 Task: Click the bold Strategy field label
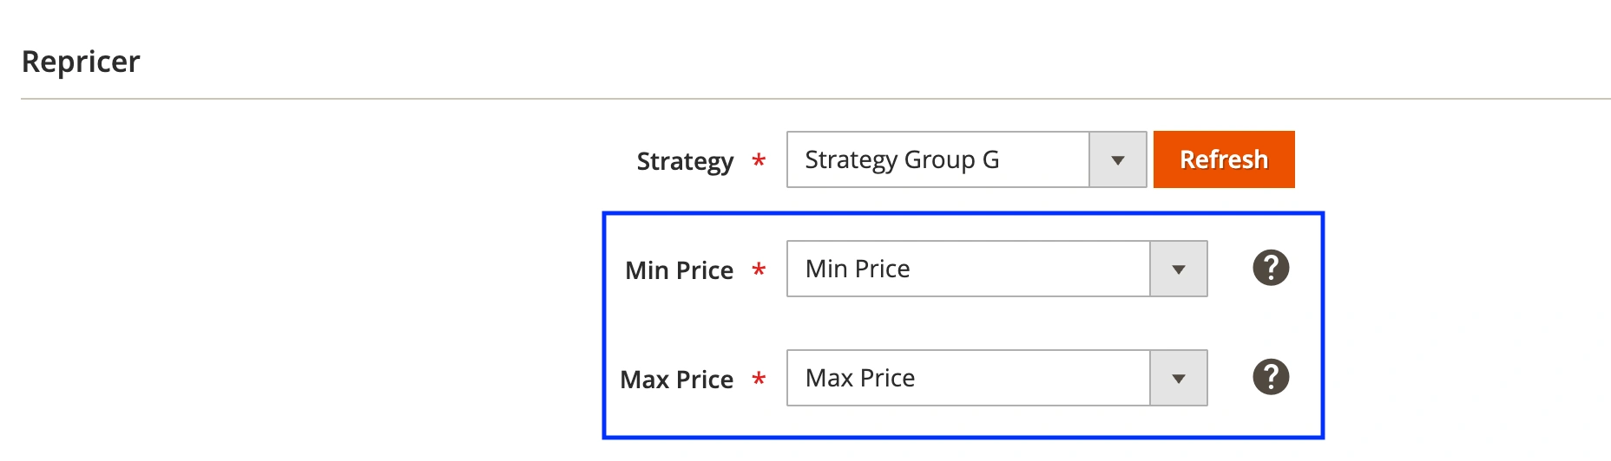tap(685, 161)
